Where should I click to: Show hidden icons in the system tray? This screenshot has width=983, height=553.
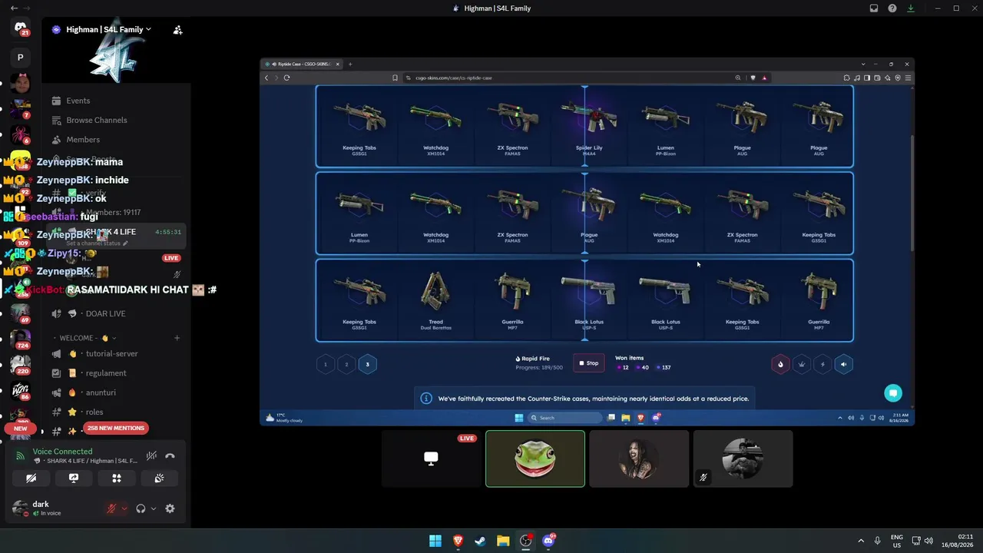tap(860, 541)
